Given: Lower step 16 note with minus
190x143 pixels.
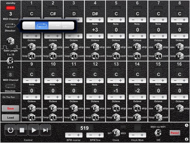Looking at the screenshot, I should pyautogui.click(x=175, y=81).
